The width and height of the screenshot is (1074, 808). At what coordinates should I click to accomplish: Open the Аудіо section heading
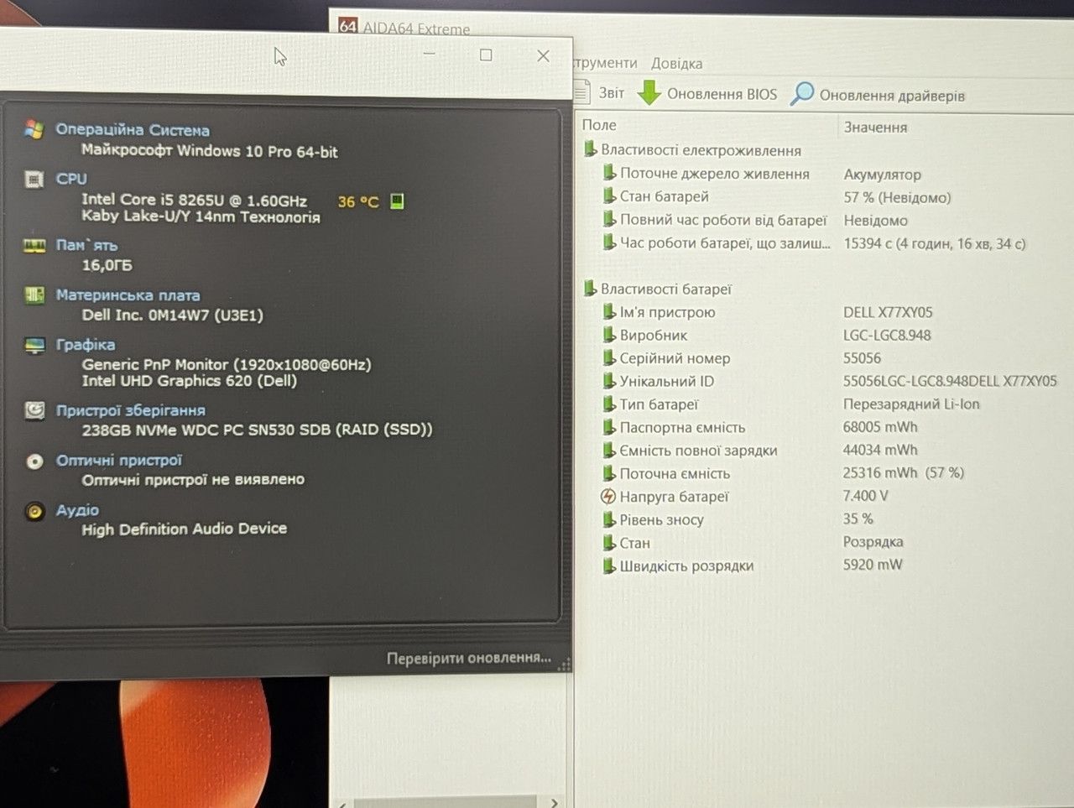[77, 510]
